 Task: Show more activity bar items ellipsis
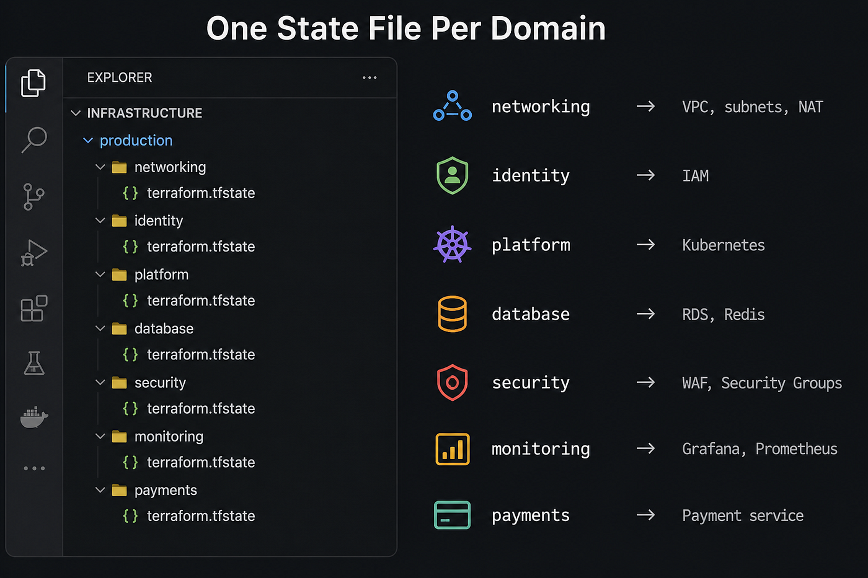(34, 468)
